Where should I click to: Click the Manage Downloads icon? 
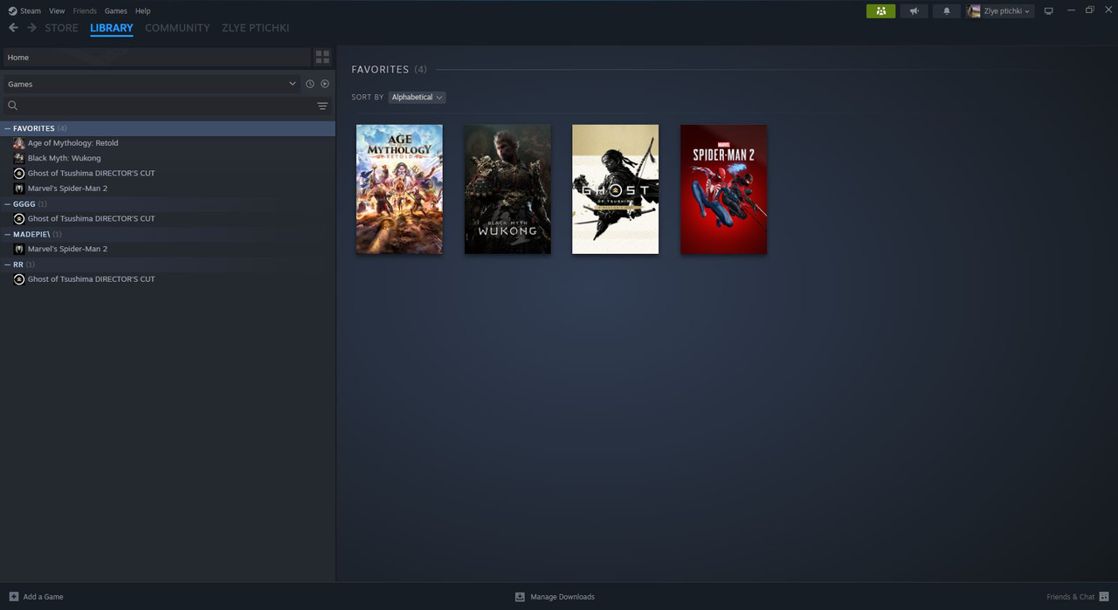tap(520, 597)
